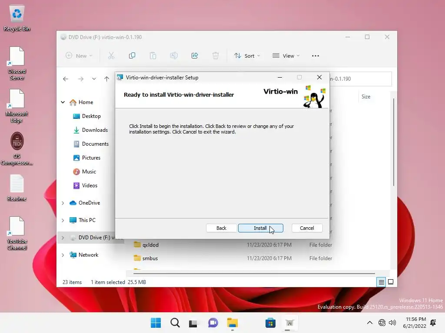Select the OS Compressor desktop icon
The width and height of the screenshot is (445, 333).
click(x=17, y=148)
